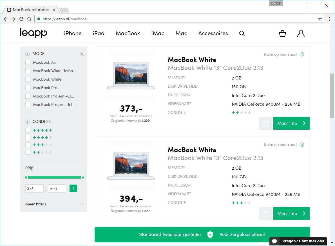Open the MacBook White title priced 373,-
335x246 pixels.
click(x=192, y=60)
